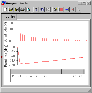The width and height of the screenshot is (92, 93).
Task: Copy using the two-pages icon
Action: click(x=42, y=10)
